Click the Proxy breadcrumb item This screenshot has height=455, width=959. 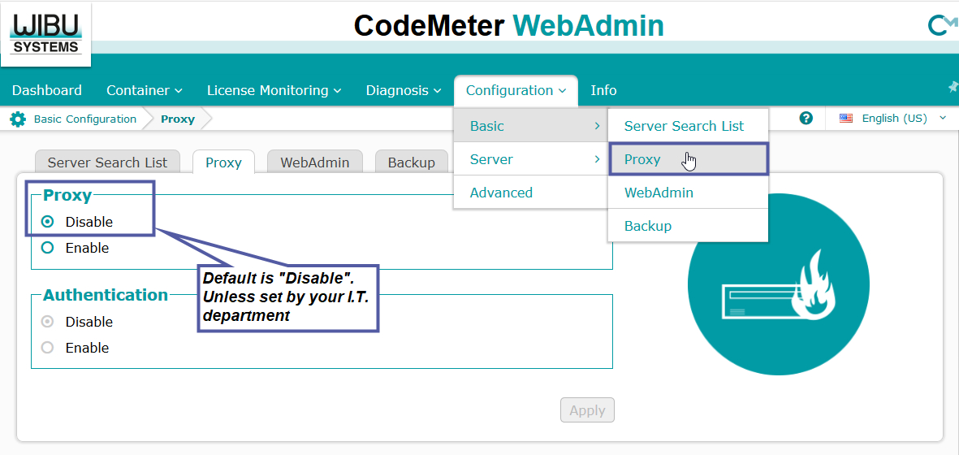[177, 119]
